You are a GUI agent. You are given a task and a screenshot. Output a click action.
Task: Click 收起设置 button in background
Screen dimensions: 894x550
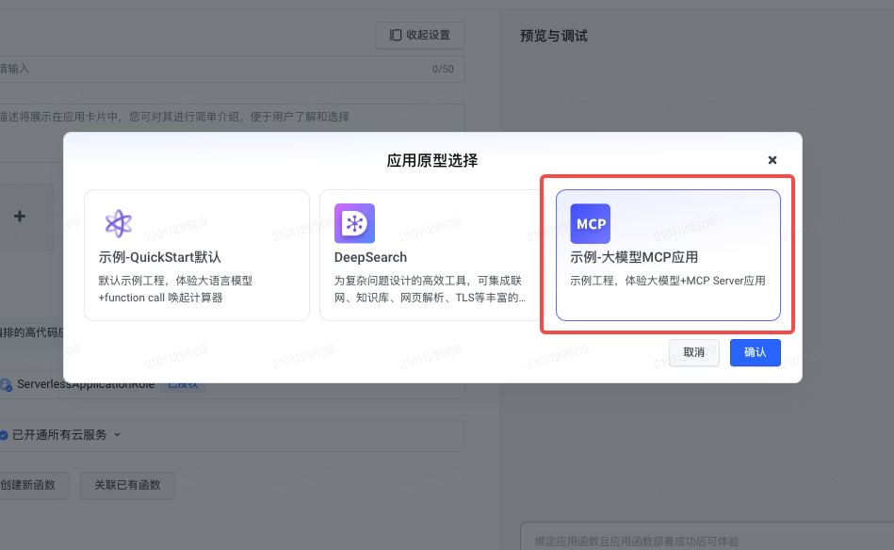point(419,36)
